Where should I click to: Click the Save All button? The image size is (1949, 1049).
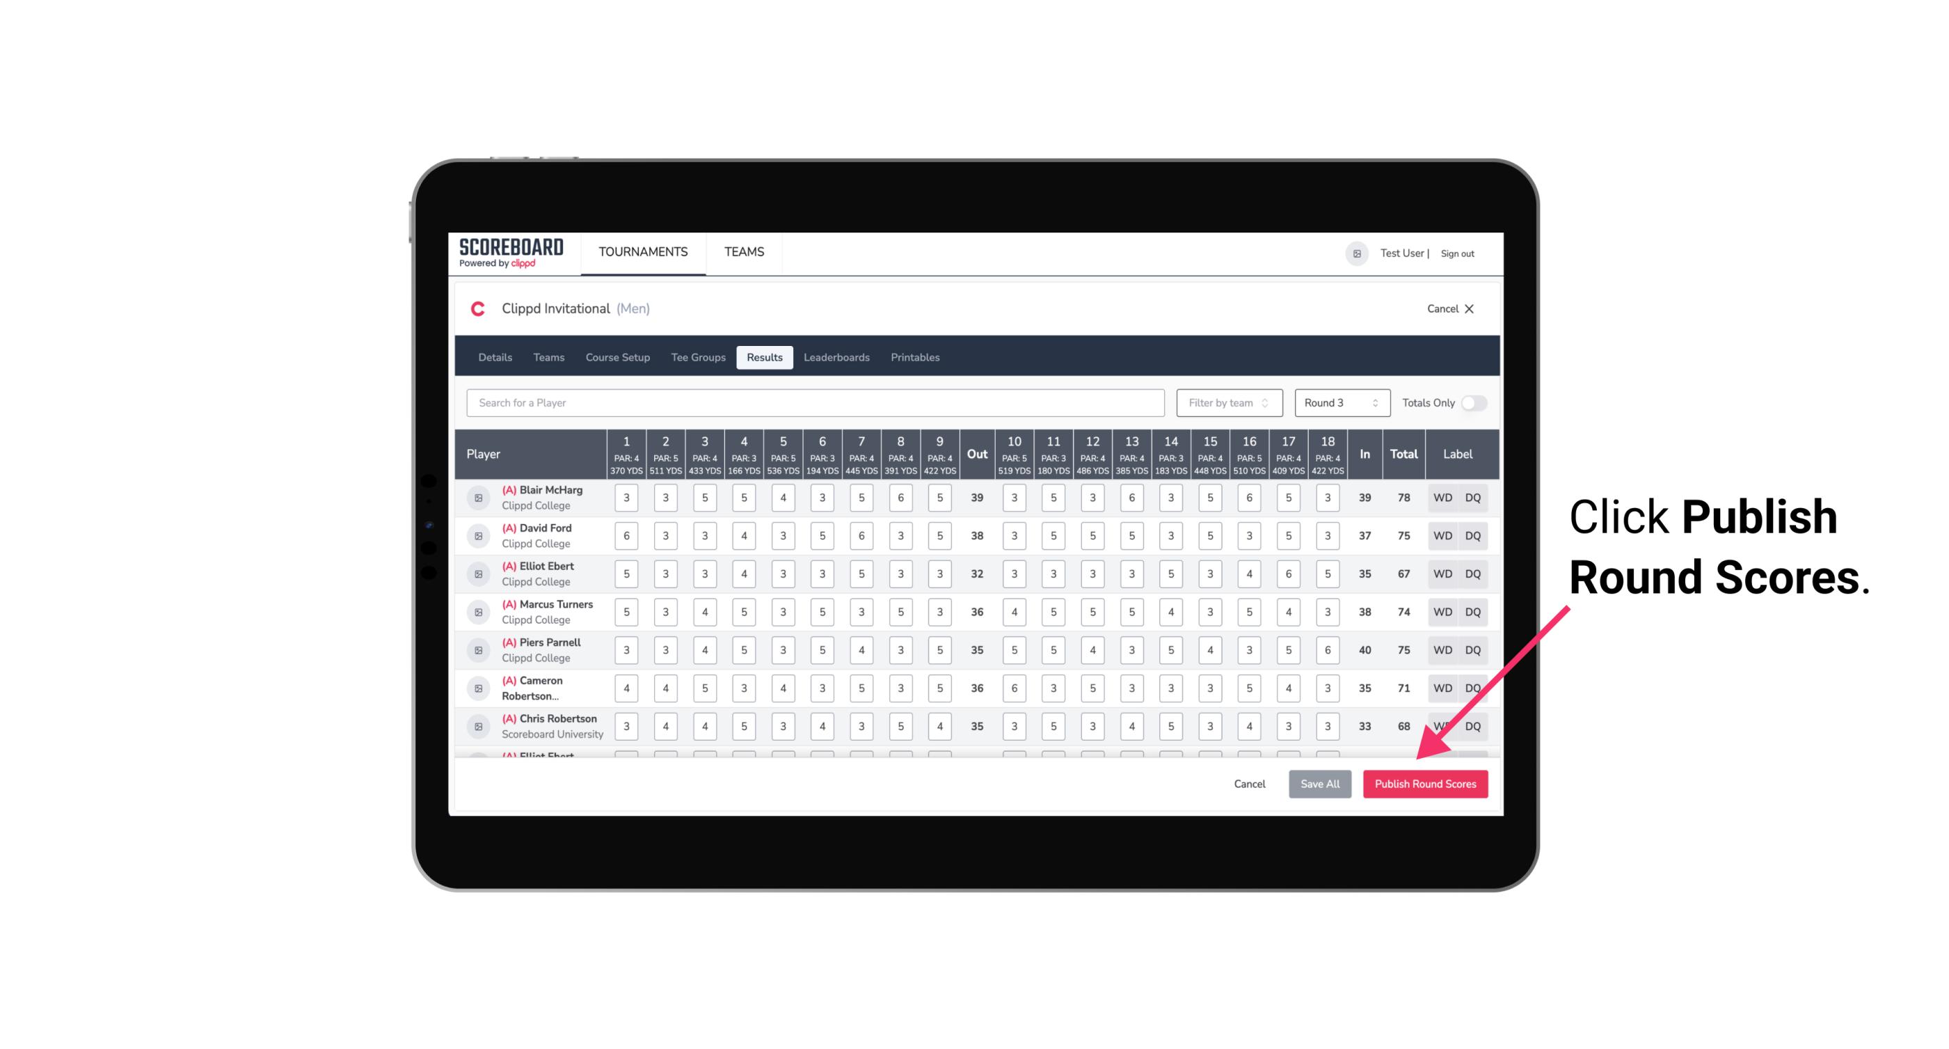point(1321,784)
